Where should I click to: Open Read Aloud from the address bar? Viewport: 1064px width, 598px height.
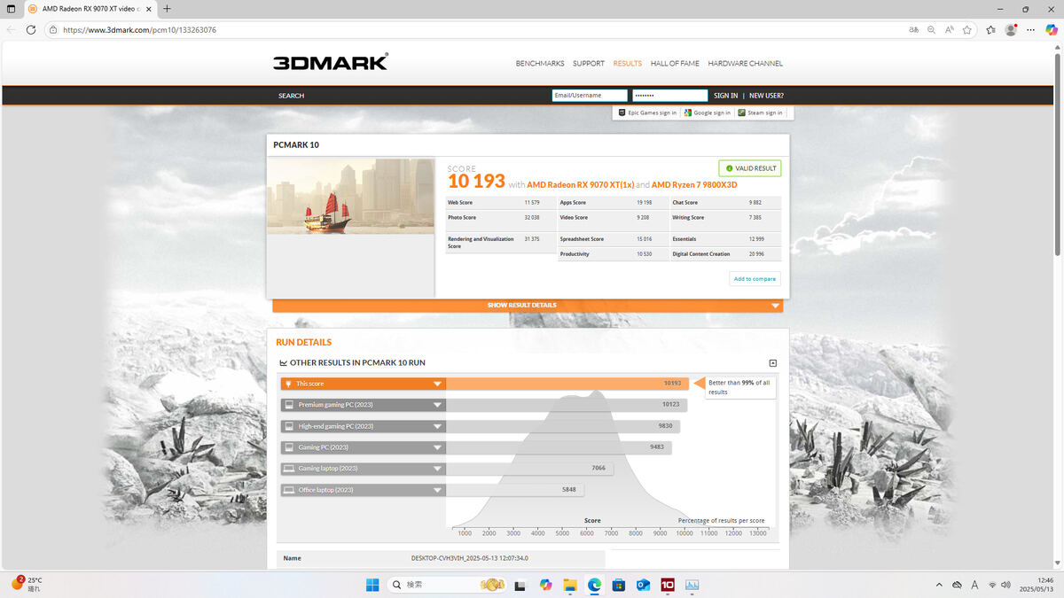point(949,29)
